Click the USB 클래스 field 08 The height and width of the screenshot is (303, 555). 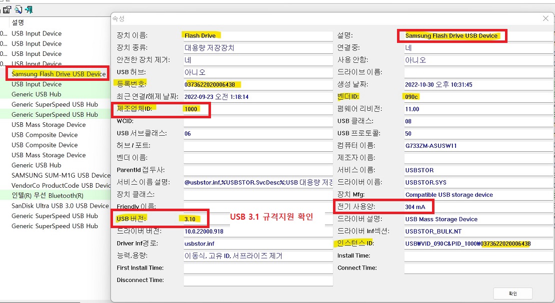[x=478, y=121]
